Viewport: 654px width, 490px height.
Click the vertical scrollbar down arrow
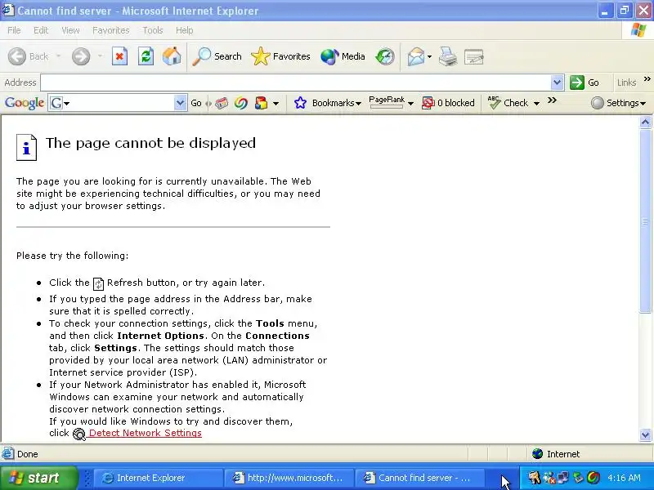645,435
